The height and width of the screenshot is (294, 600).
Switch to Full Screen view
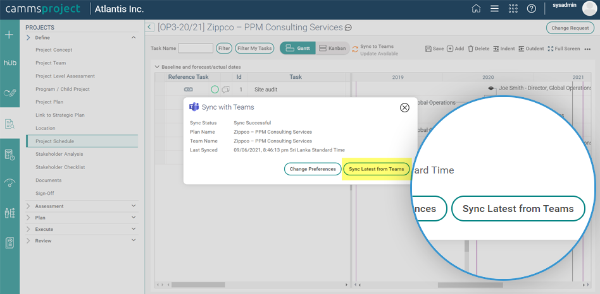point(564,49)
